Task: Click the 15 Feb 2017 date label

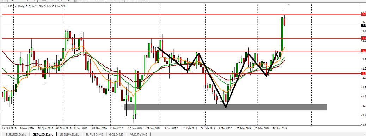Action: click(x=190, y=128)
